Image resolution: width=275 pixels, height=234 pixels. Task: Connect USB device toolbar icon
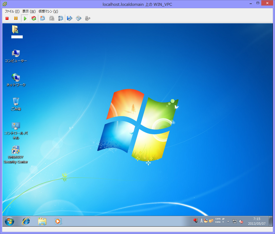coord(88,18)
